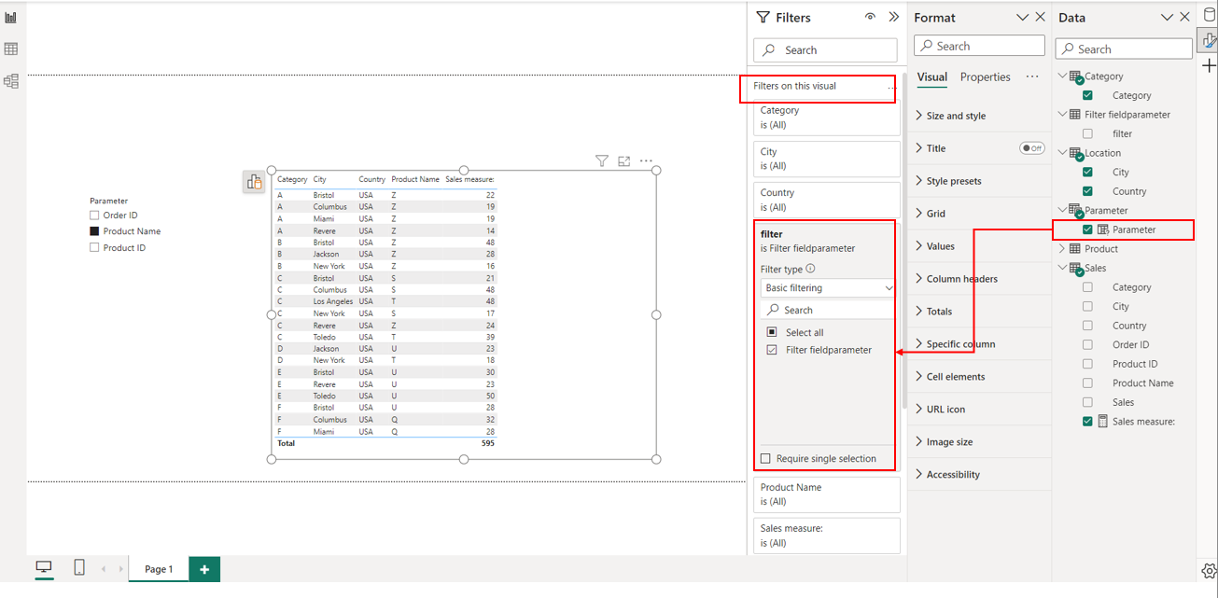This screenshot has width=1218, height=598.
Task: Open more options in Format tabs row
Action: tap(1032, 76)
